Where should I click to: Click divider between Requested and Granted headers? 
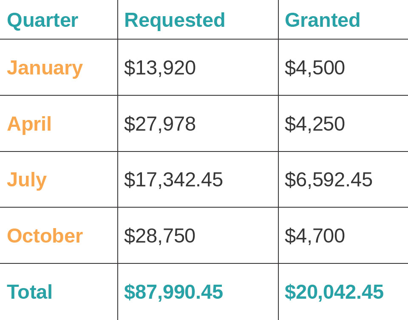(278, 20)
